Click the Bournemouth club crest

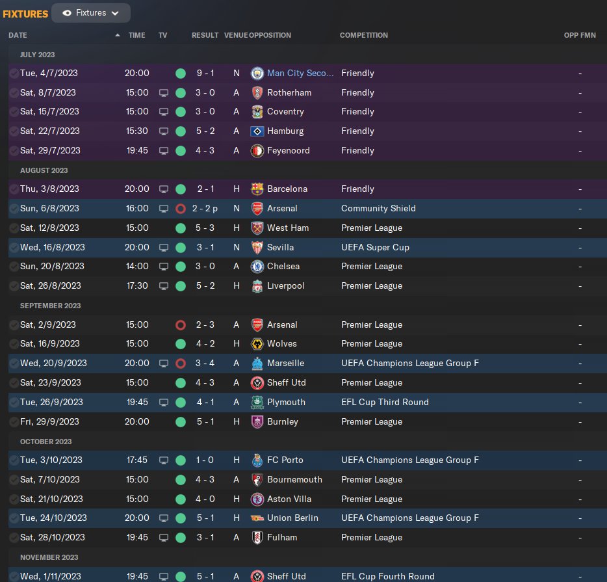click(x=257, y=480)
